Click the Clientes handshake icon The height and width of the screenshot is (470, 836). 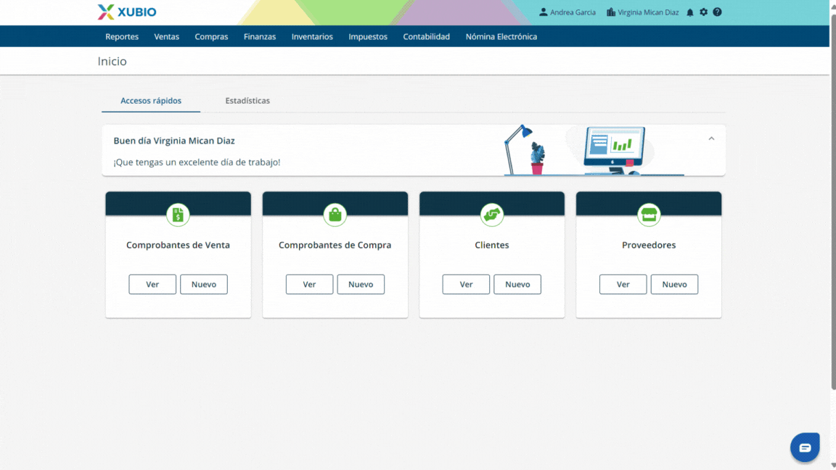coord(491,215)
